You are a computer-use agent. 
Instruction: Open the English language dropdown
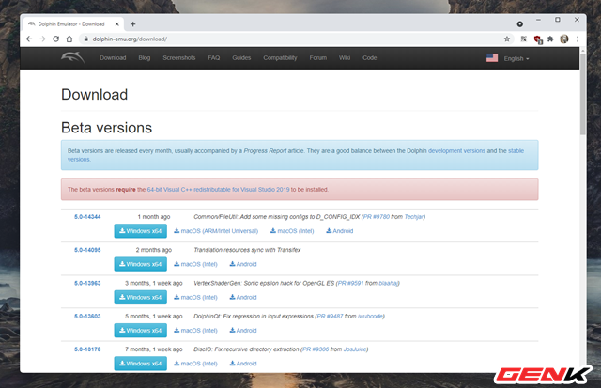pyautogui.click(x=516, y=58)
